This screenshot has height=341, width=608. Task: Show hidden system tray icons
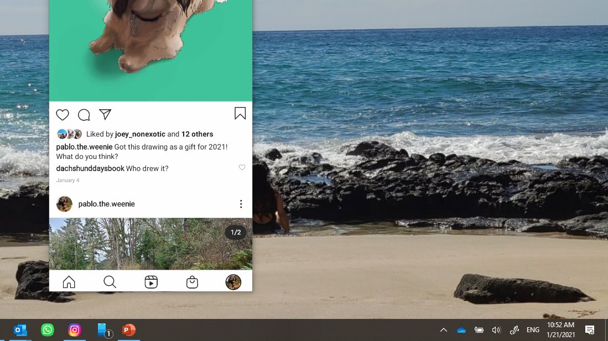click(444, 330)
